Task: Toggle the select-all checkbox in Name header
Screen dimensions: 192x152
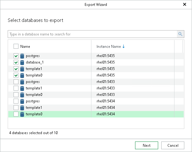Action: point(16,47)
